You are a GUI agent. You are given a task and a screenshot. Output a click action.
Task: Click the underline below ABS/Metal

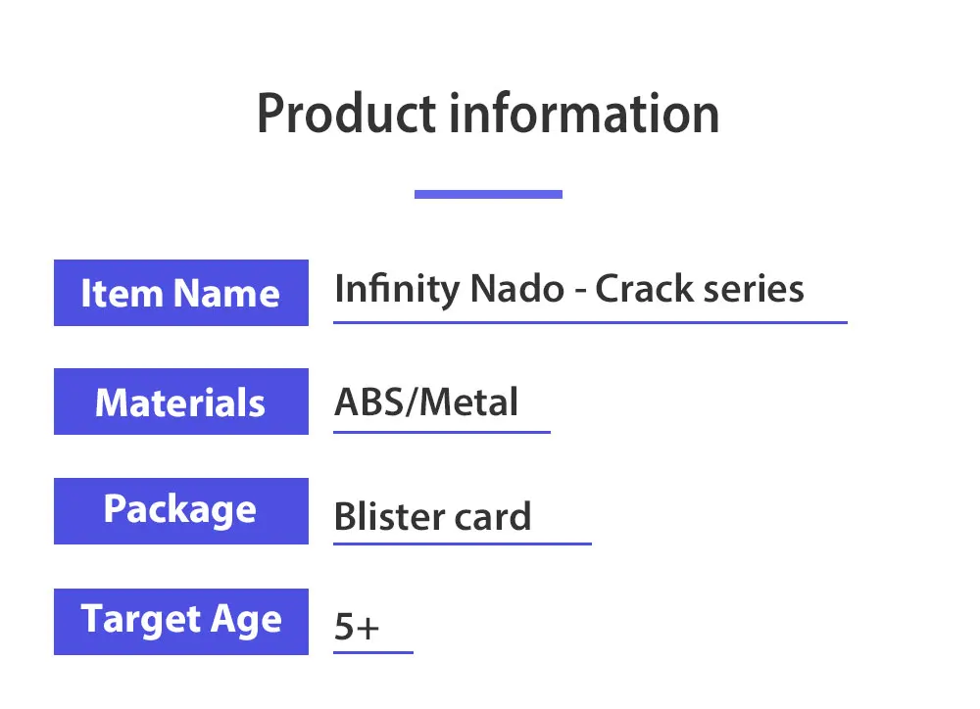[441, 431]
